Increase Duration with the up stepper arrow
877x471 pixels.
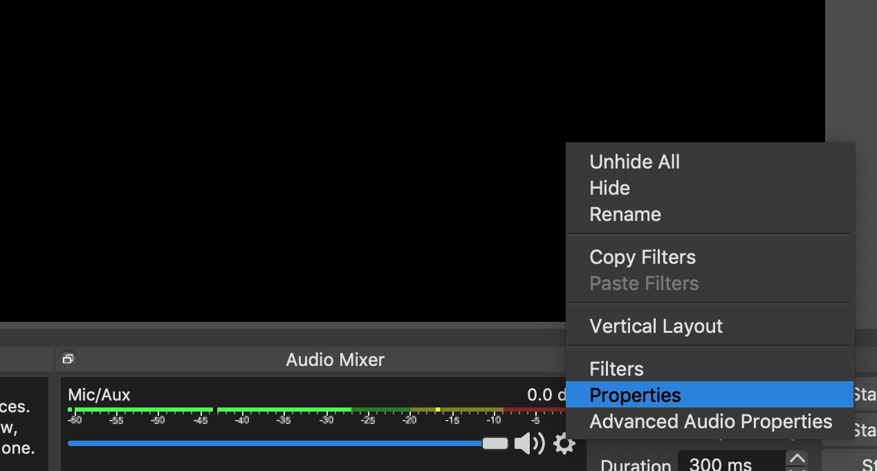pyautogui.click(x=797, y=456)
